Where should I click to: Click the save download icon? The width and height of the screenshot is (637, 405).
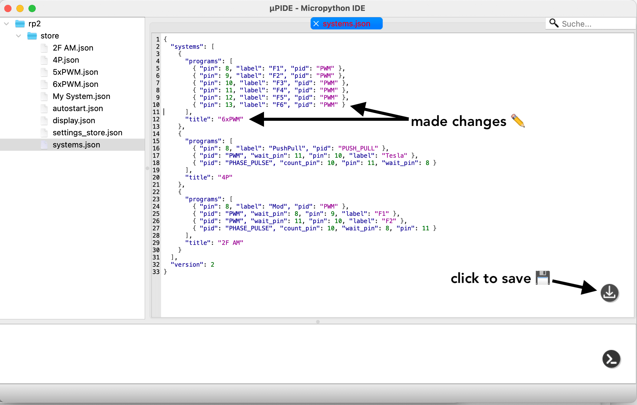[x=609, y=293]
